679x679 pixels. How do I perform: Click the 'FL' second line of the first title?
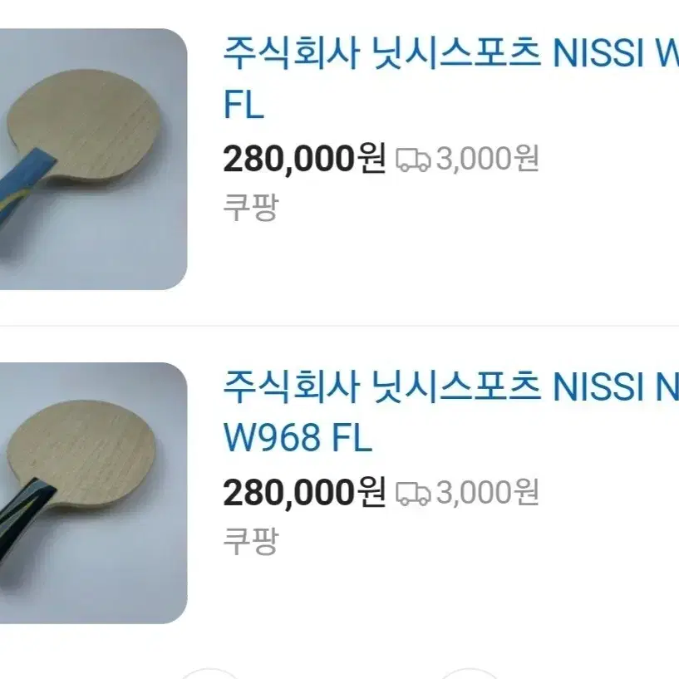tap(244, 104)
